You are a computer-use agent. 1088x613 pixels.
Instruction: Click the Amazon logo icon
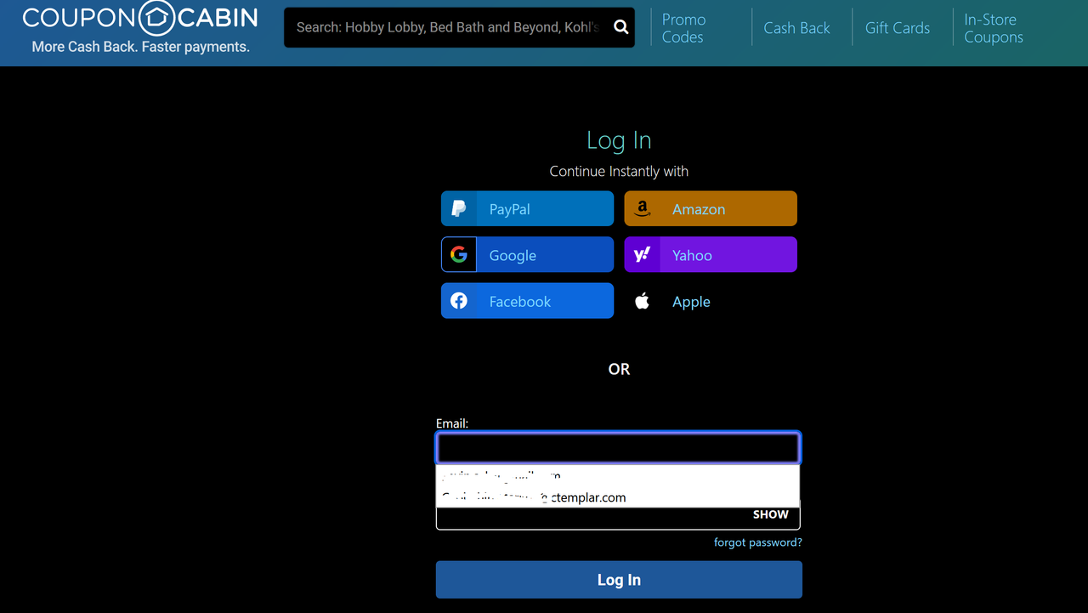(643, 208)
